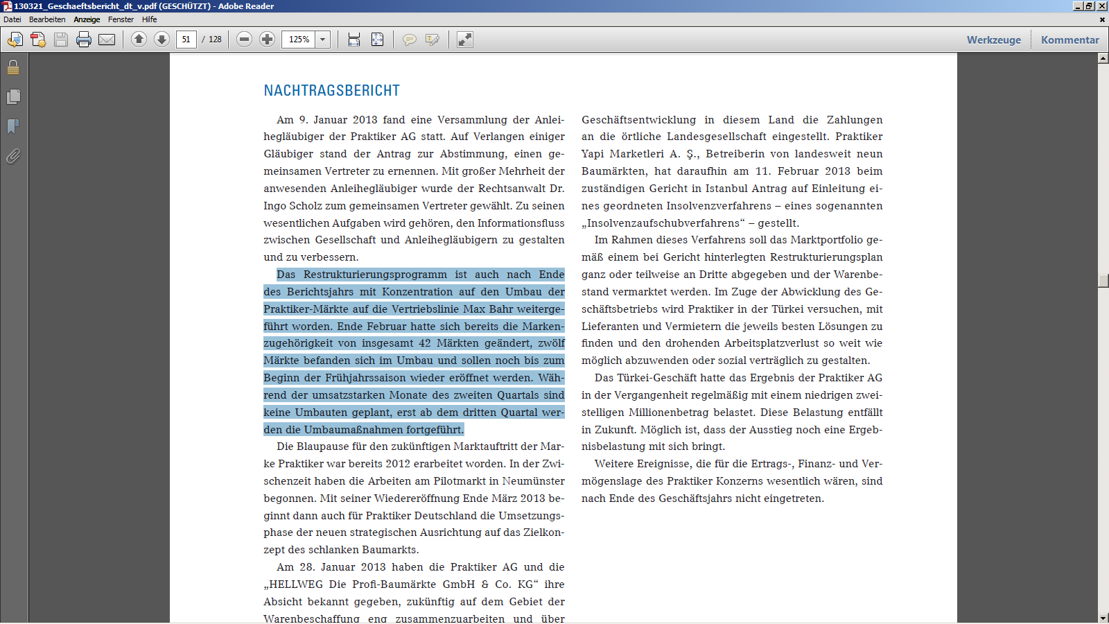Print the document using the printer icon
Viewport: 1109px width, 624px height.
pyautogui.click(x=84, y=40)
